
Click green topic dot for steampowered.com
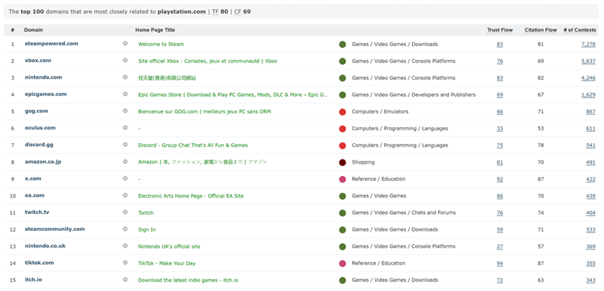point(343,44)
